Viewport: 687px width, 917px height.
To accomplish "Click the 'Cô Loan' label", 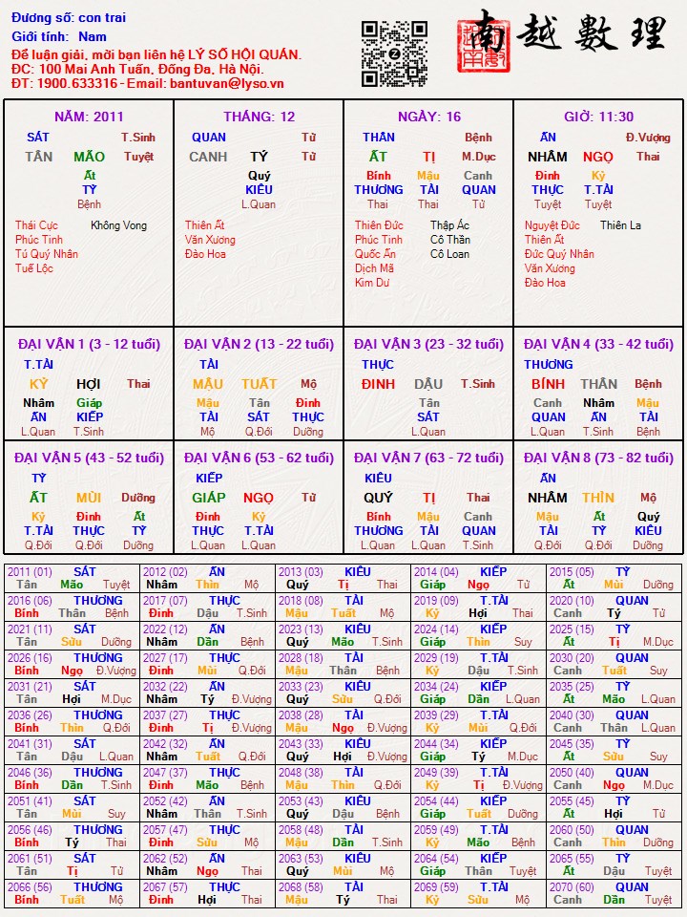I will click(x=449, y=254).
